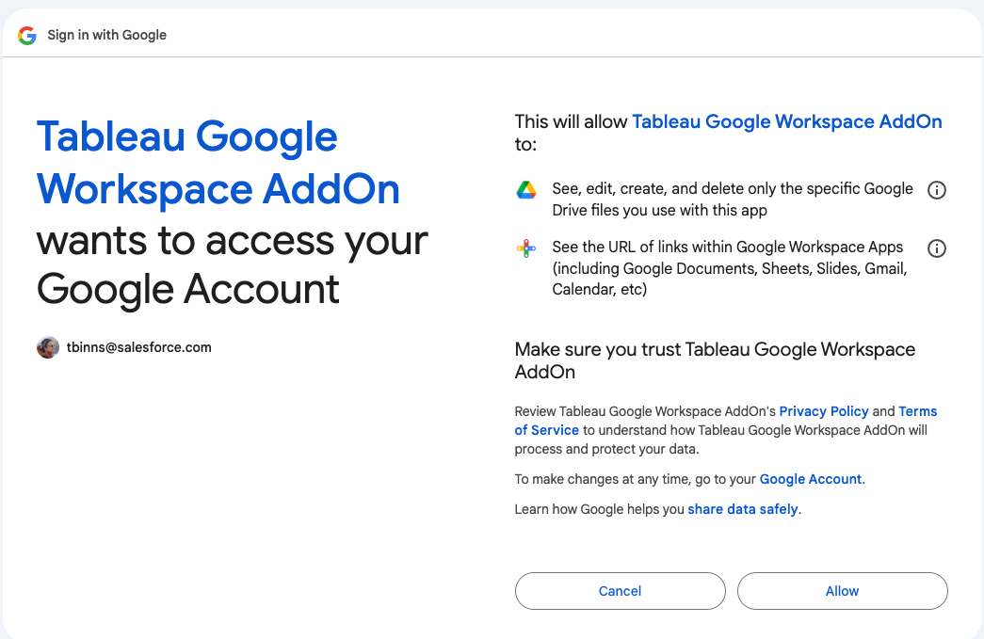984x639 pixels.
Task: Open the Privacy Policy link
Action: click(823, 411)
